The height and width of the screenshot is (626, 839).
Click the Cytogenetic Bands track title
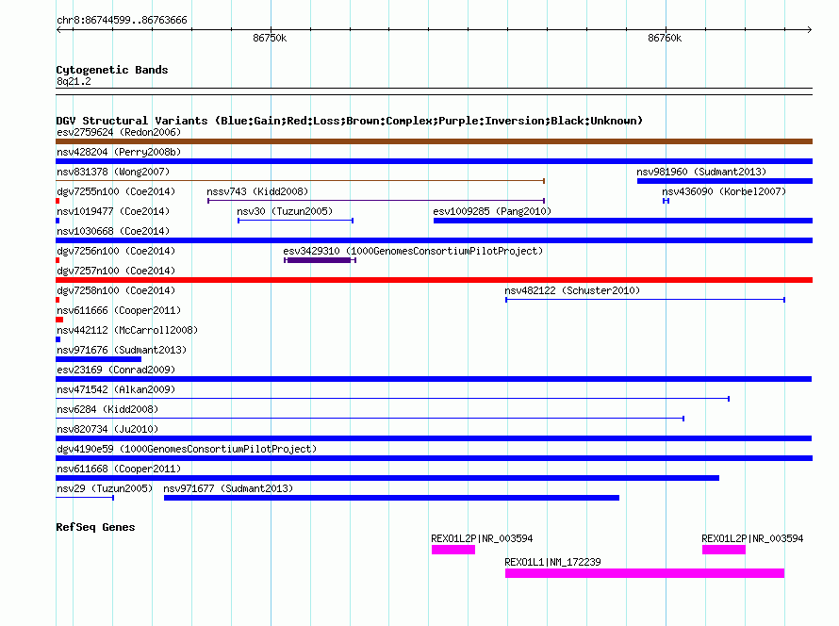point(112,70)
